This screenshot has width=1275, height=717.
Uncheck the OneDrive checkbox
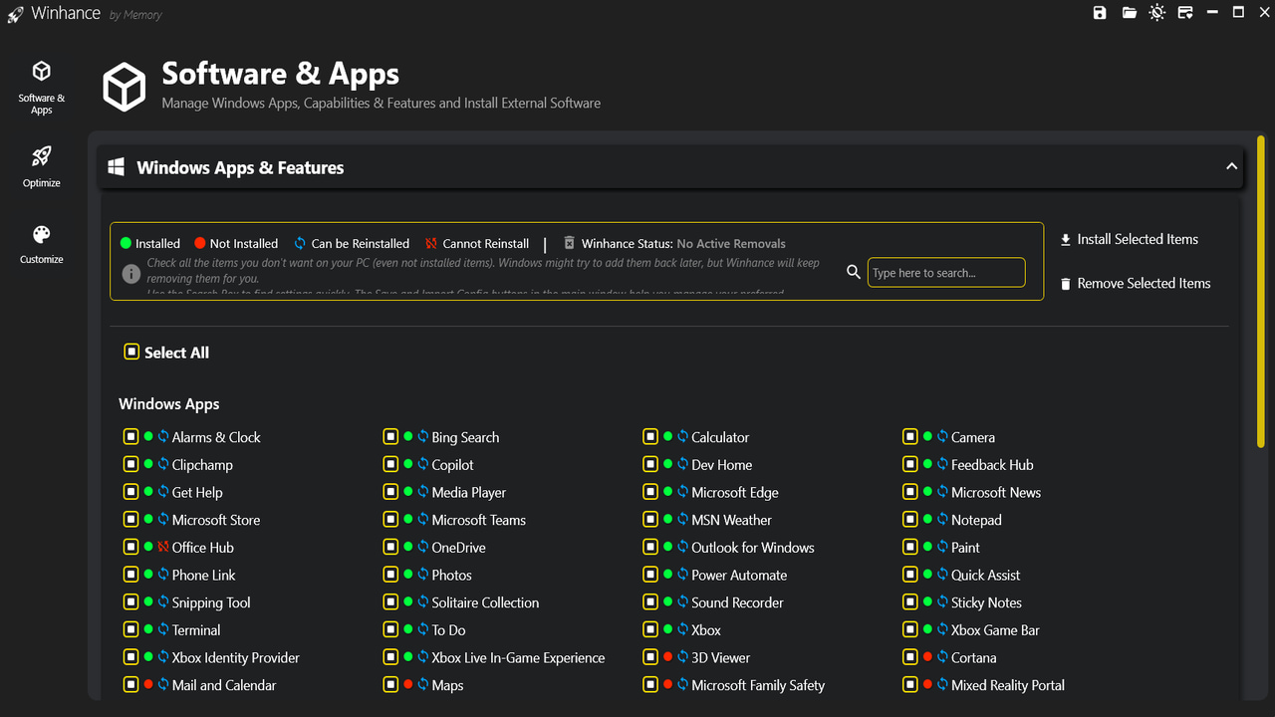coord(389,547)
